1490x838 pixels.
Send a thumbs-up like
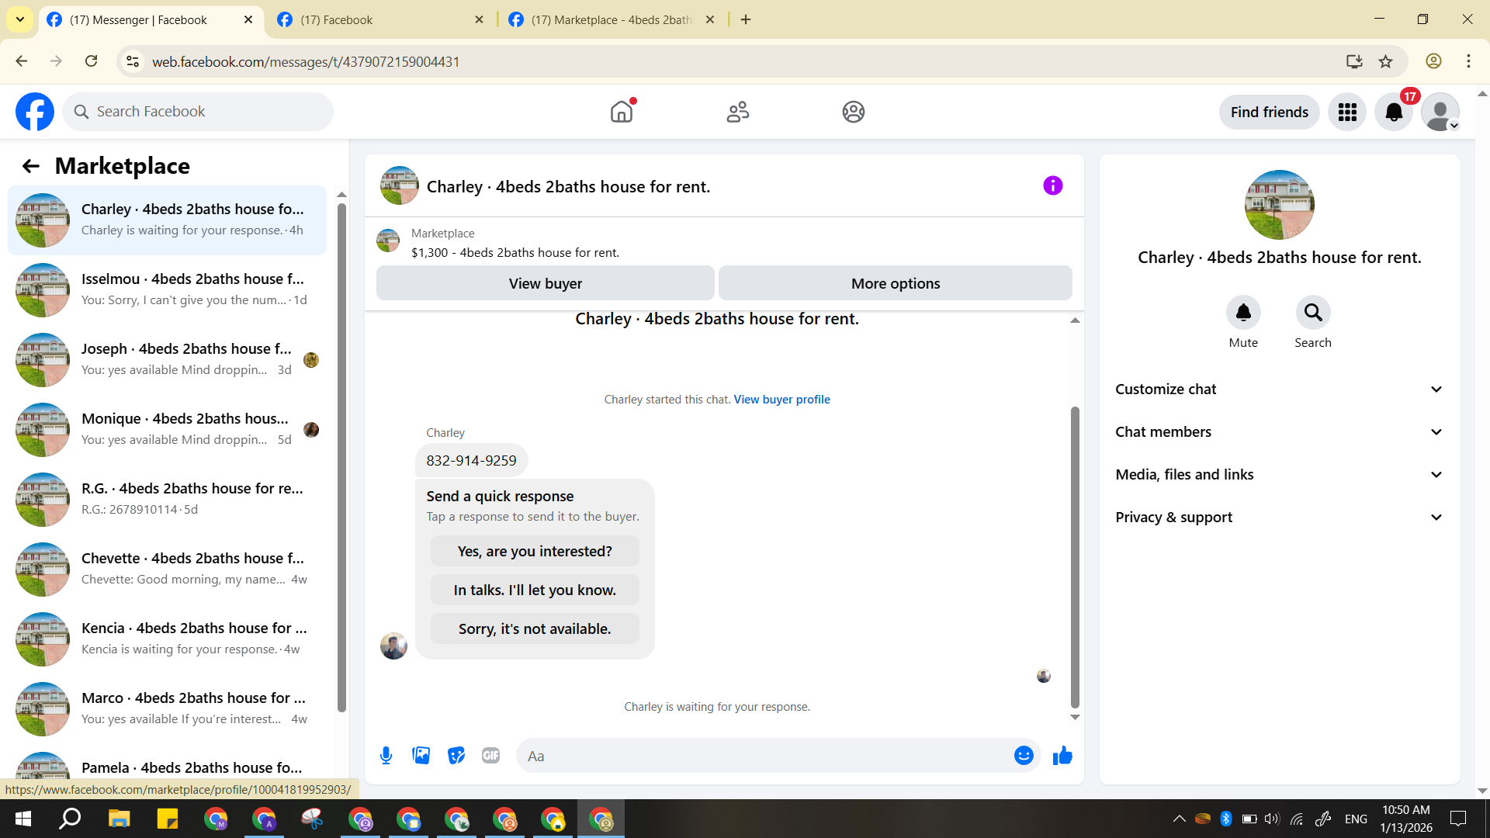1062,756
